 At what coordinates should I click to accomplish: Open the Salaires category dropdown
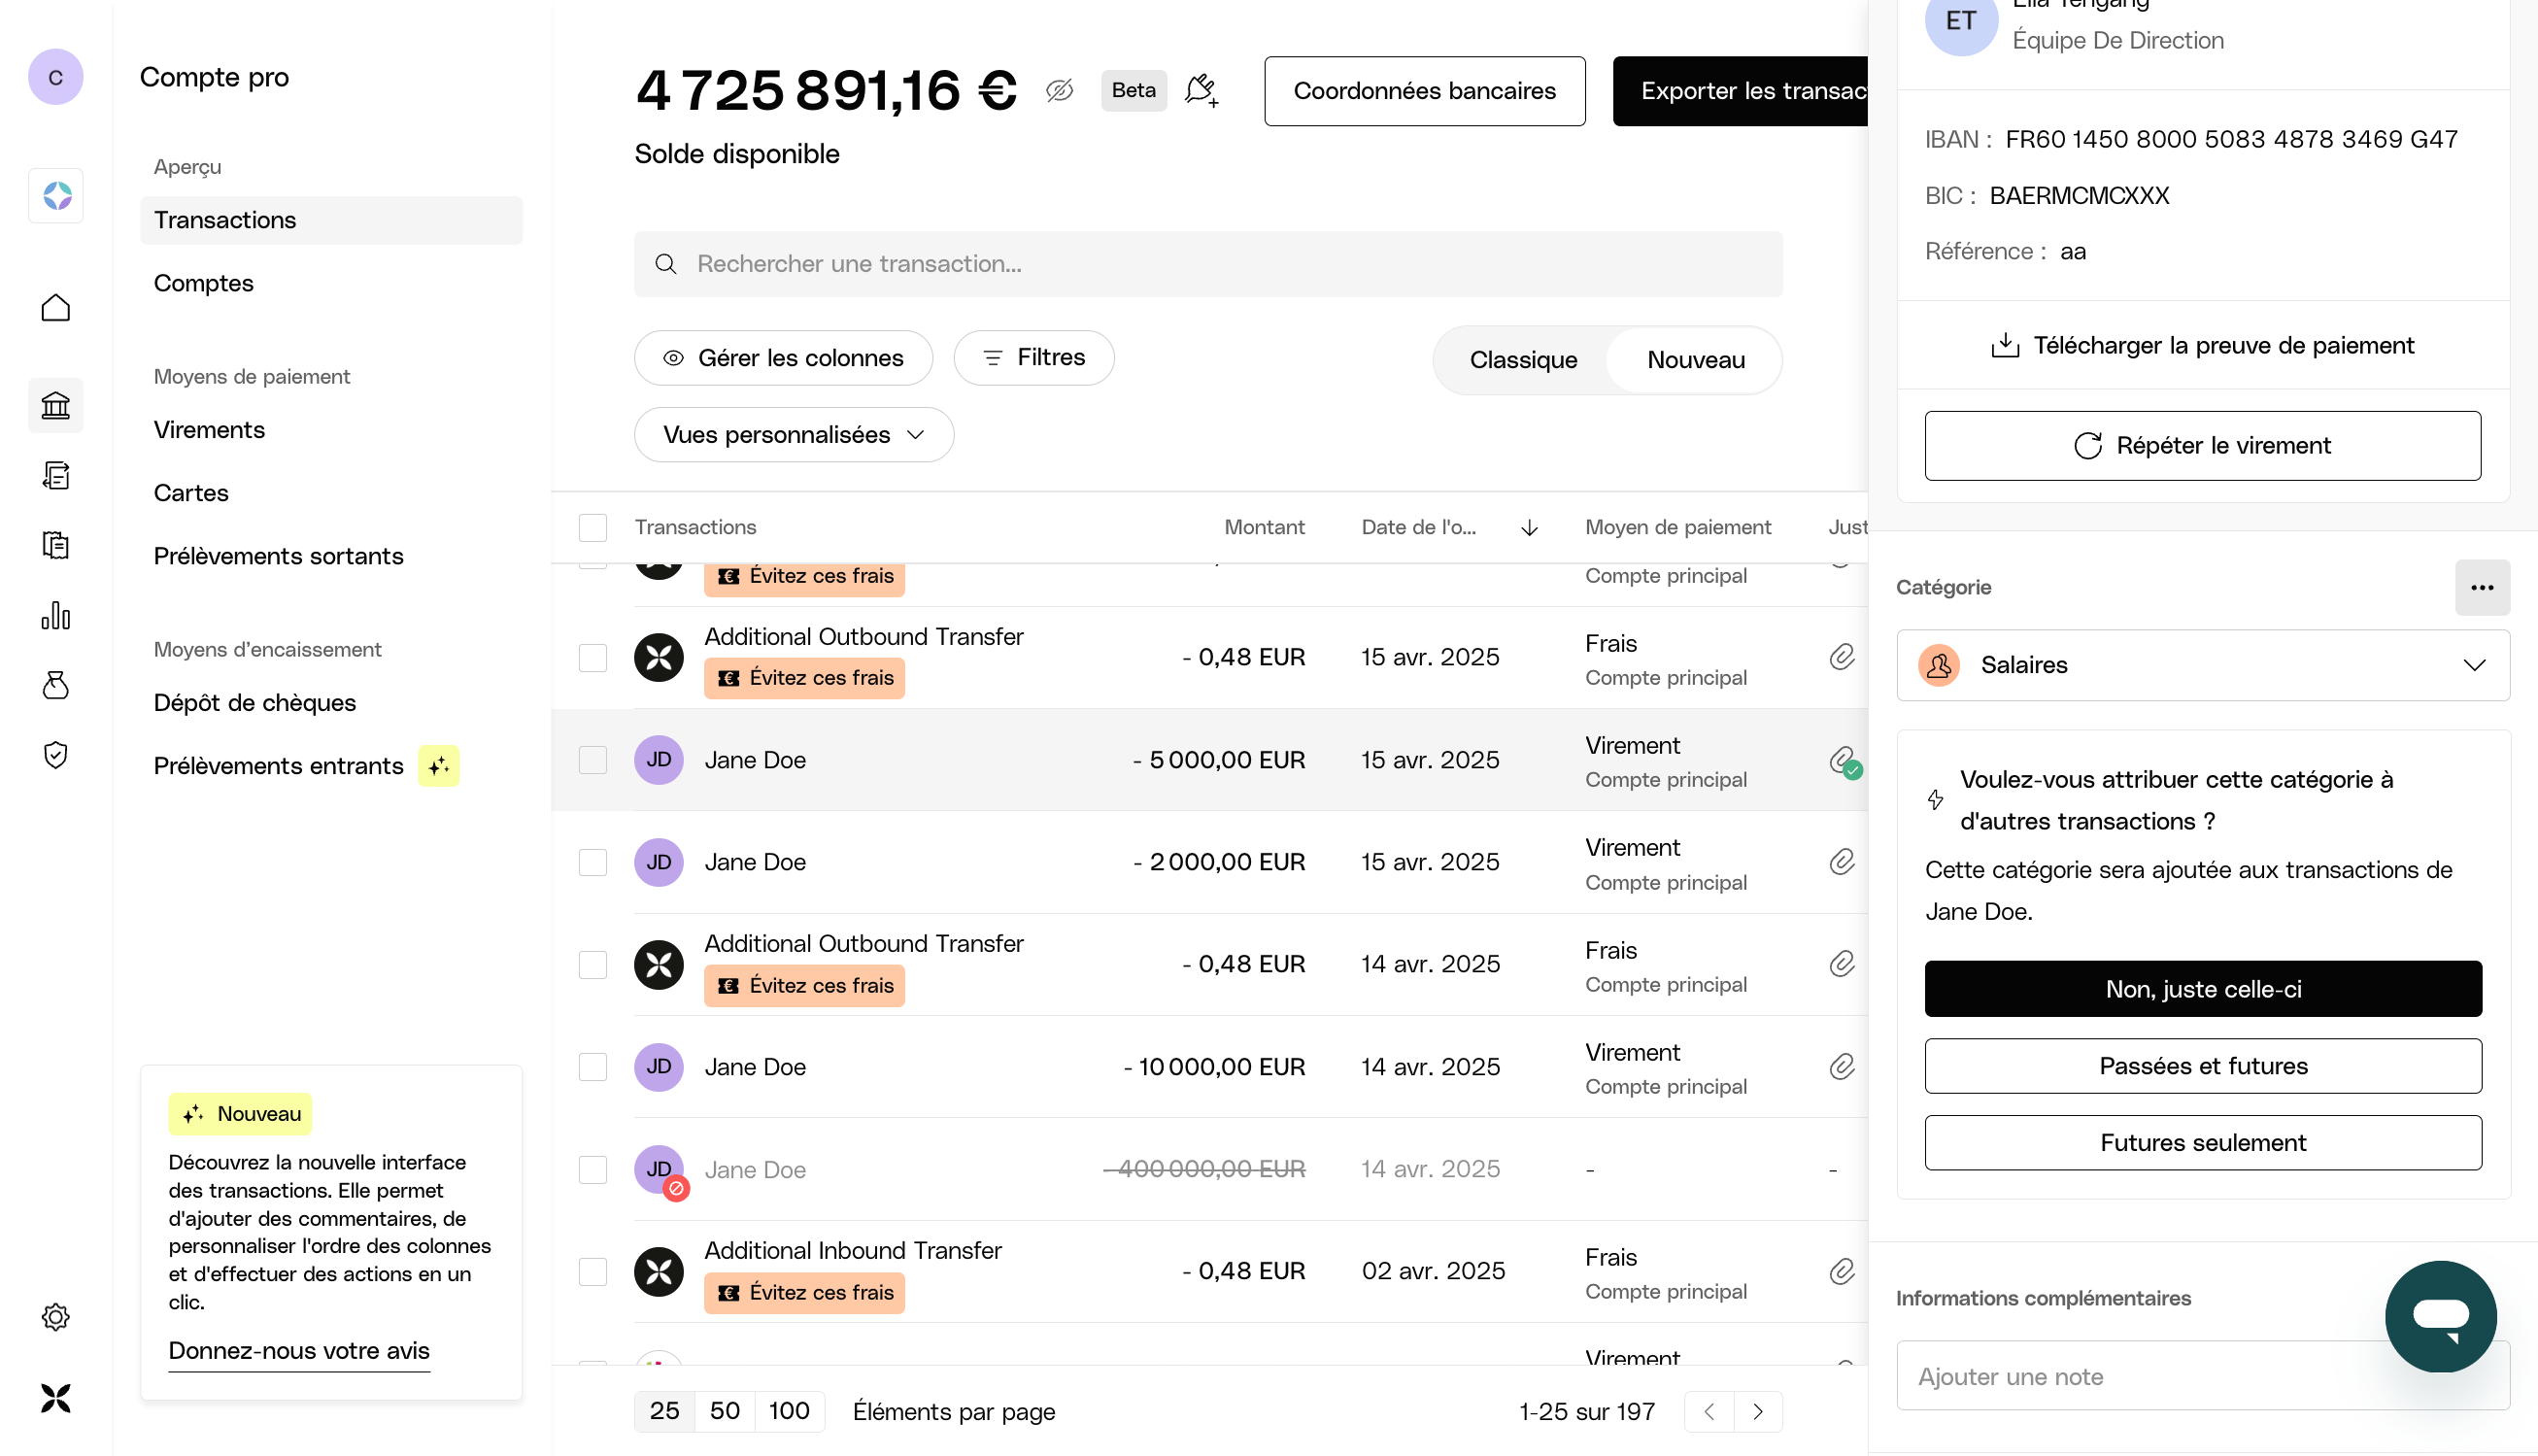point(2202,665)
